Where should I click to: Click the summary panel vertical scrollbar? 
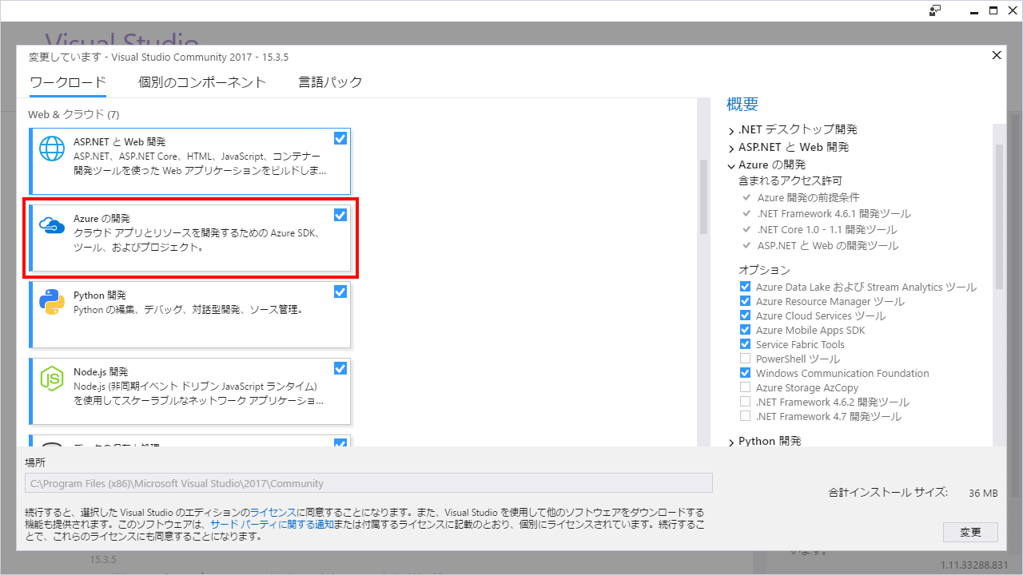(x=998, y=216)
